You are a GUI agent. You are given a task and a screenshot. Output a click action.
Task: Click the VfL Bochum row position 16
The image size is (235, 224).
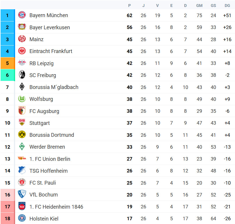click(x=8, y=195)
